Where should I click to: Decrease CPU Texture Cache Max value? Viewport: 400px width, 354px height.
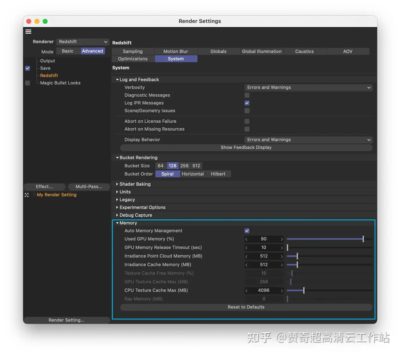pos(247,290)
